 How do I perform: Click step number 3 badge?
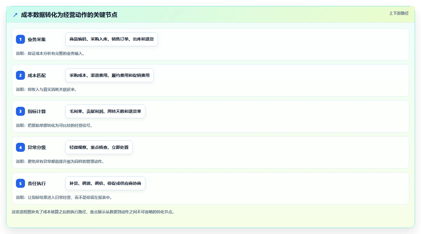pyautogui.click(x=20, y=111)
